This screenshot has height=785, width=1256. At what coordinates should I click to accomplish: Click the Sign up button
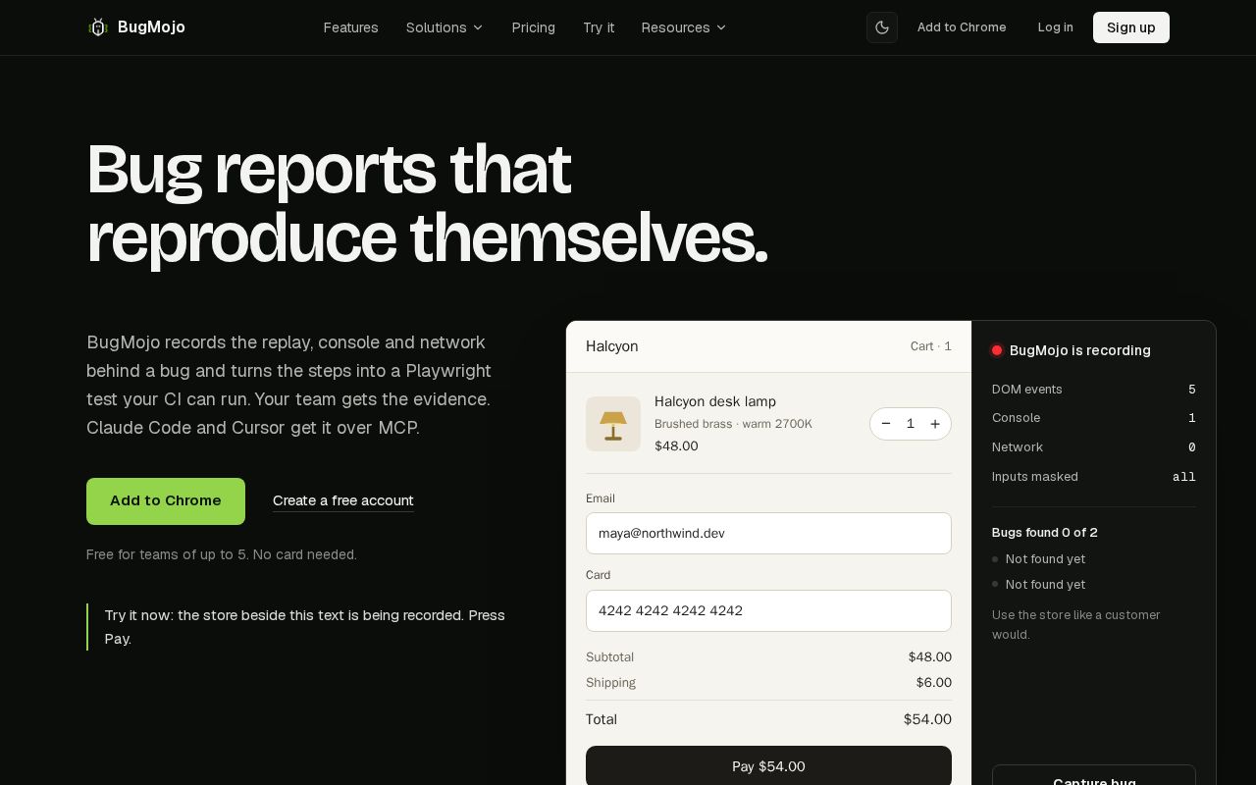pyautogui.click(x=1131, y=27)
